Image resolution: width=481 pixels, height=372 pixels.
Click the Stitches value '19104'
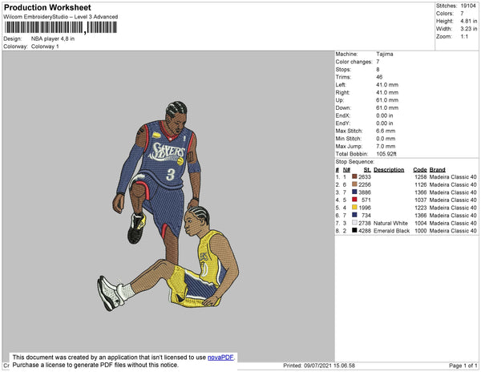(468, 6)
